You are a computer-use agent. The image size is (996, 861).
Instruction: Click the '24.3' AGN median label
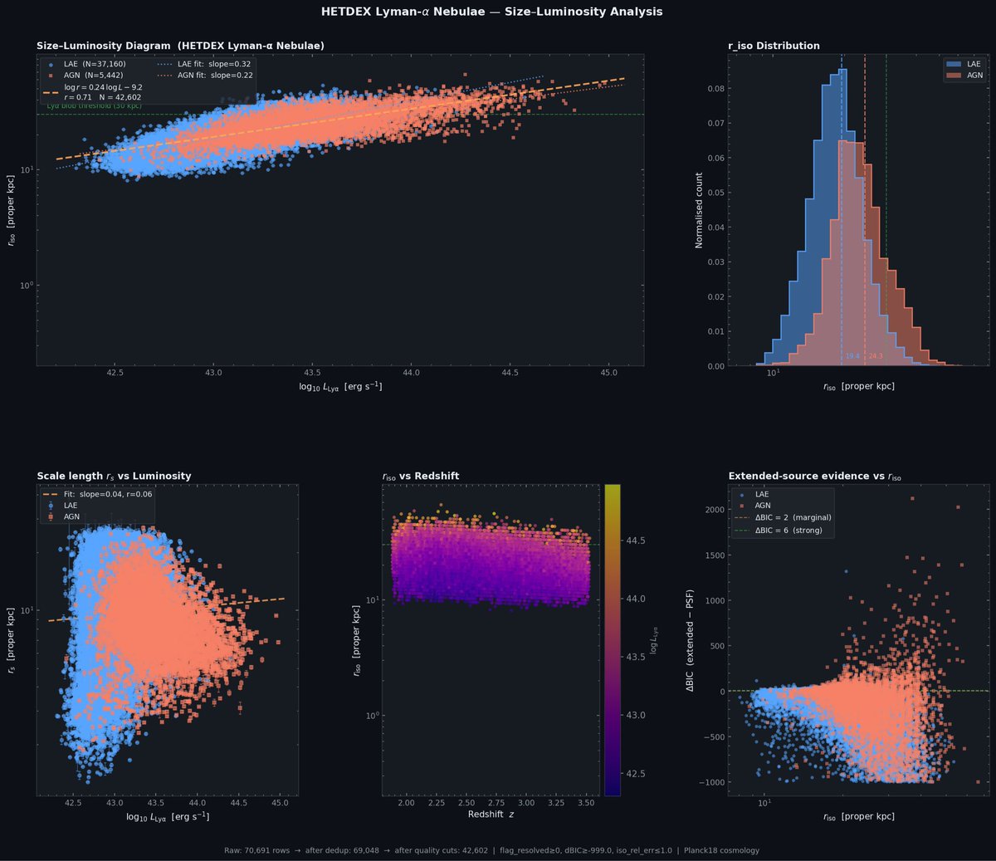coord(876,356)
